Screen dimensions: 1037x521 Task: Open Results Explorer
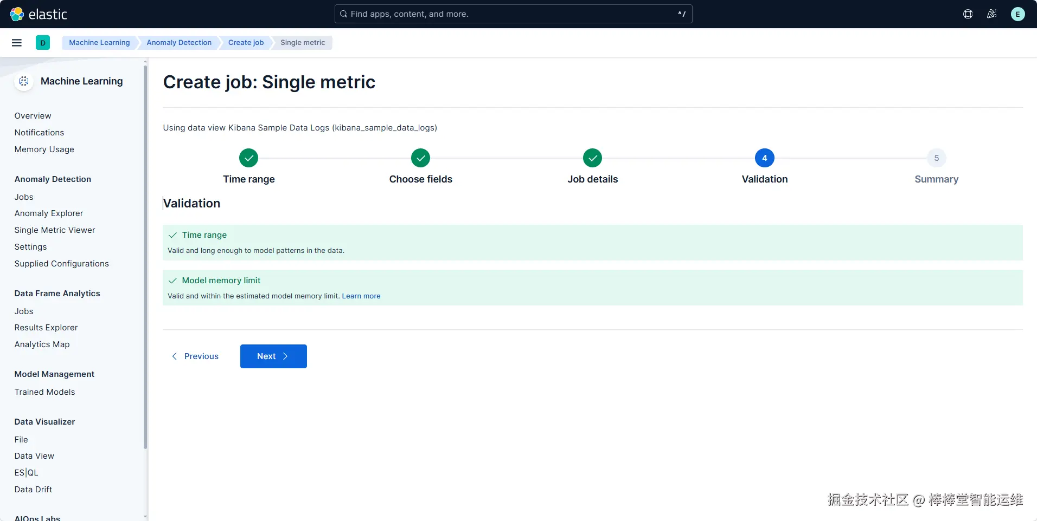click(46, 328)
